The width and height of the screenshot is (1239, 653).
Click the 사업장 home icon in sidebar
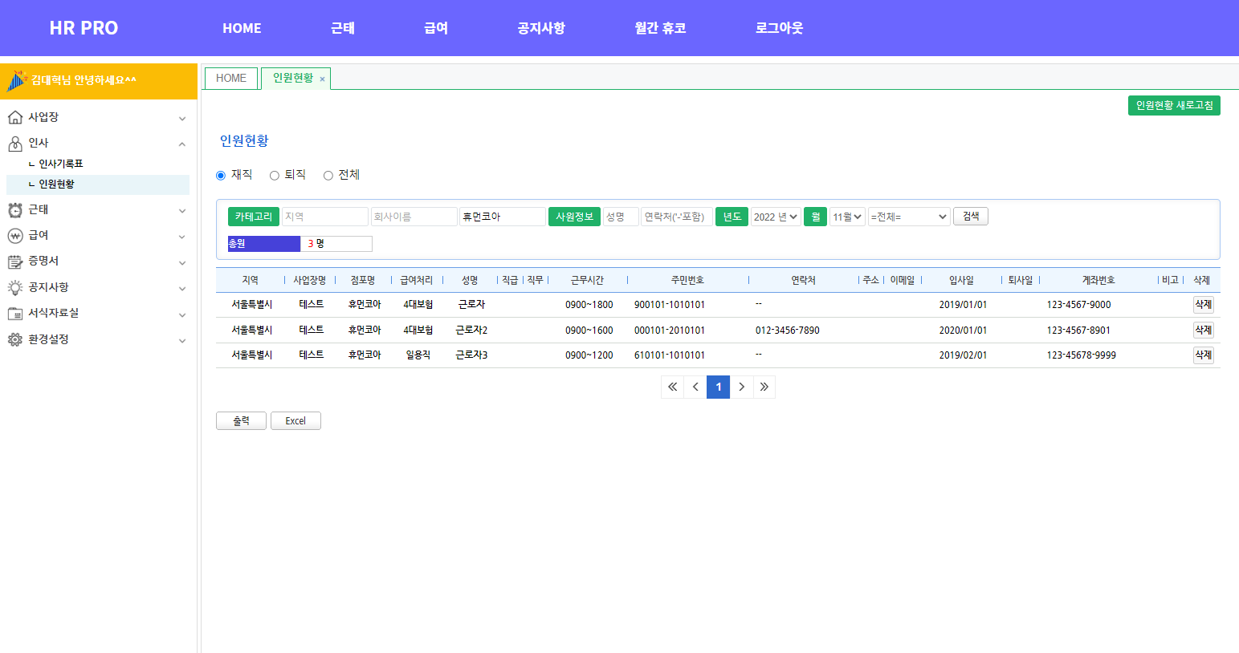[x=14, y=118]
